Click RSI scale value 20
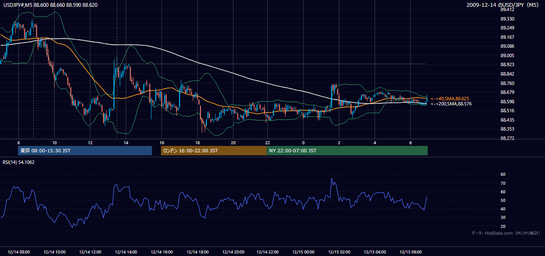This screenshot has width=545, height=256. tap(503, 226)
